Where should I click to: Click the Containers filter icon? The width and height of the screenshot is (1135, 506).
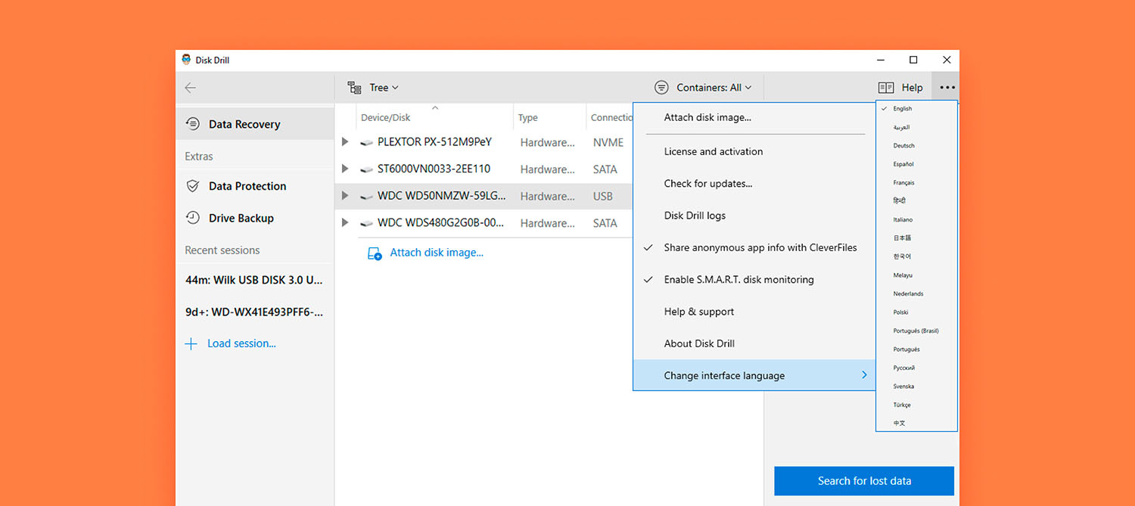tap(661, 88)
